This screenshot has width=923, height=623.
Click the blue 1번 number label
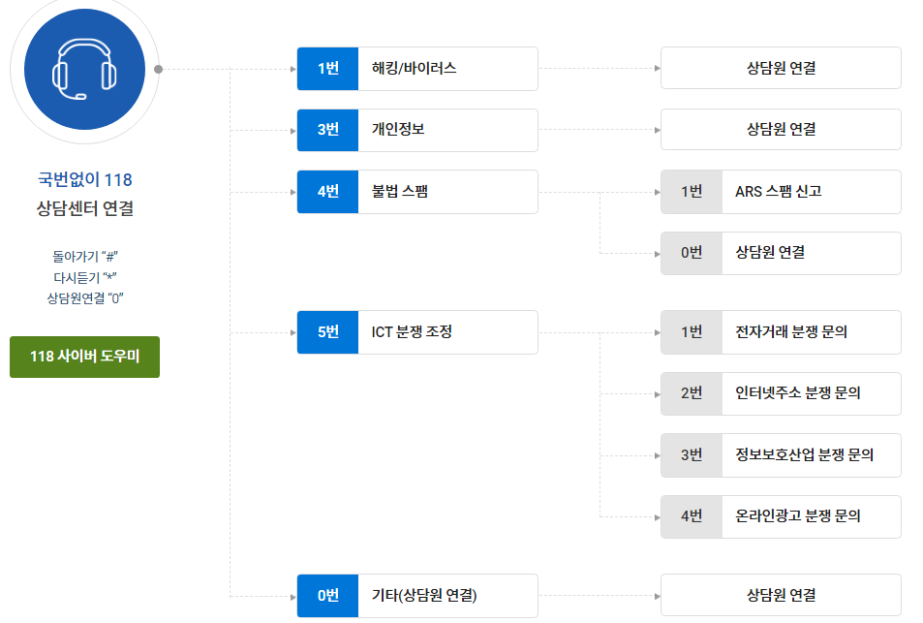tap(328, 68)
